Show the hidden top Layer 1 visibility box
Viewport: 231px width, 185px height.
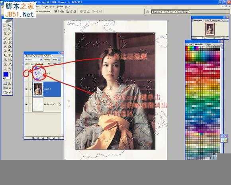[x=26, y=74]
